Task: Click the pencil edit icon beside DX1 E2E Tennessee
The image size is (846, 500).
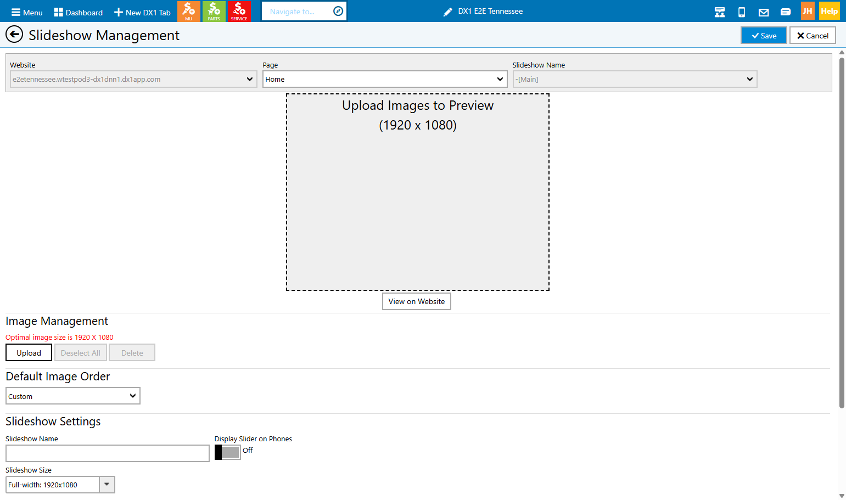Action: (x=448, y=12)
